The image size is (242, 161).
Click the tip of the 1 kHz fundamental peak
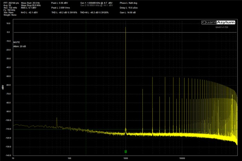[x=125, y=27]
